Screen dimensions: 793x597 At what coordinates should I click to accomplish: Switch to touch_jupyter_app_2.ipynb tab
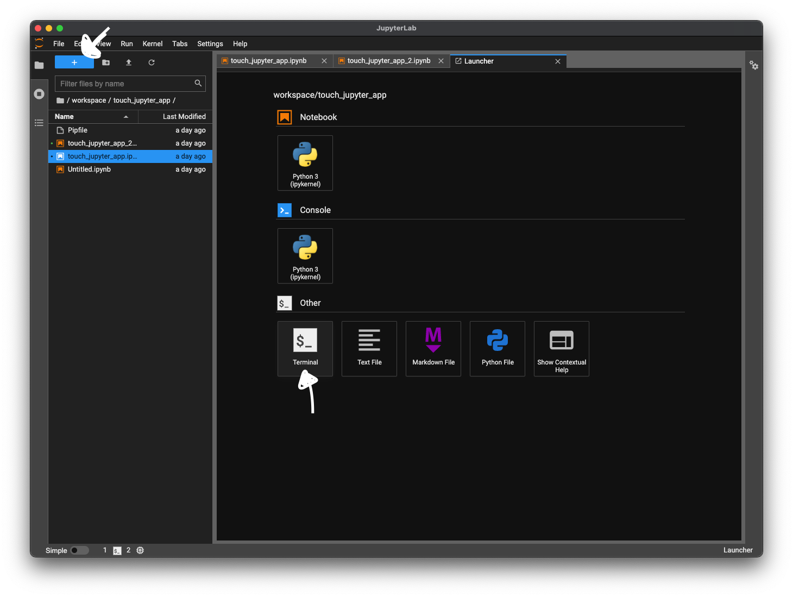pos(388,61)
